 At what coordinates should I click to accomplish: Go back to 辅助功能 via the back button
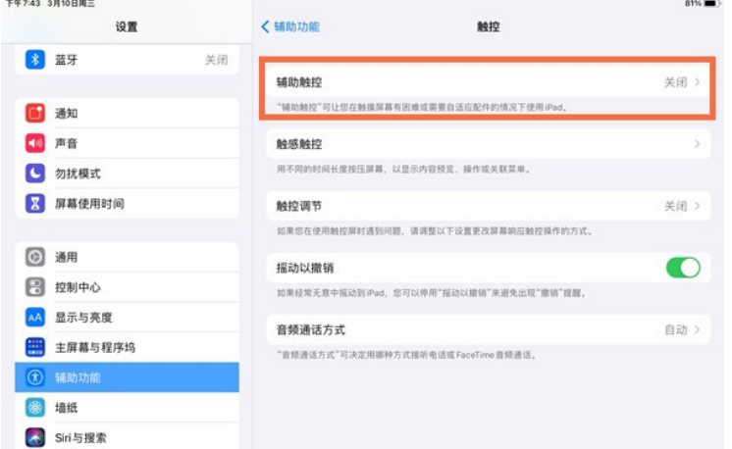[290, 26]
